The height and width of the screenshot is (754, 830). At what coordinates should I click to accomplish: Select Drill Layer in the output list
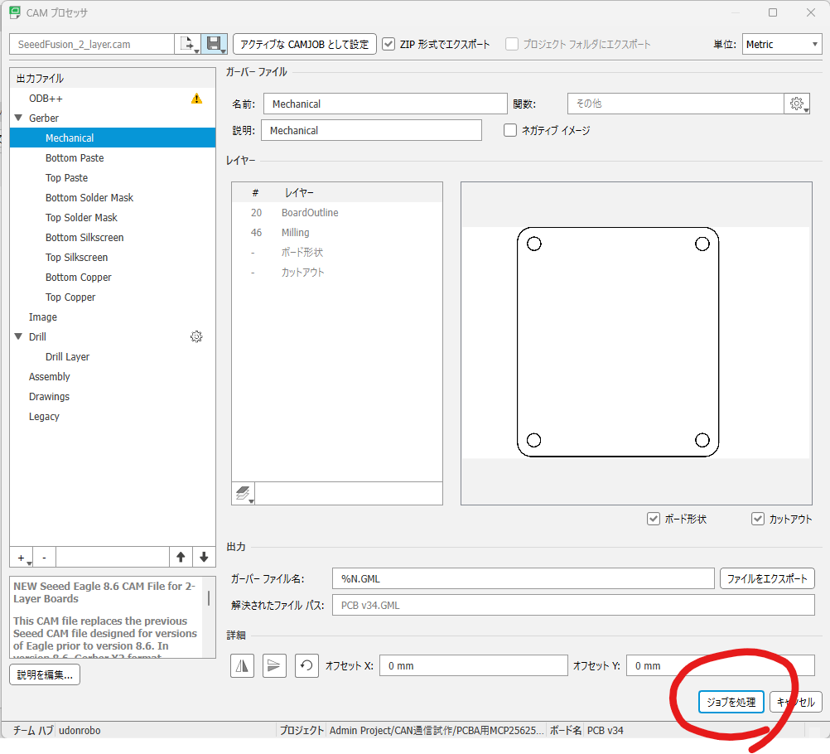pos(67,357)
